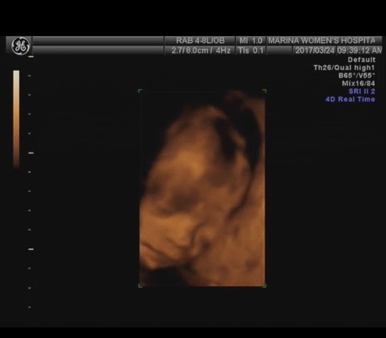Click the 4D Real Time mode label
This screenshot has height=338, width=386.
pyautogui.click(x=351, y=99)
